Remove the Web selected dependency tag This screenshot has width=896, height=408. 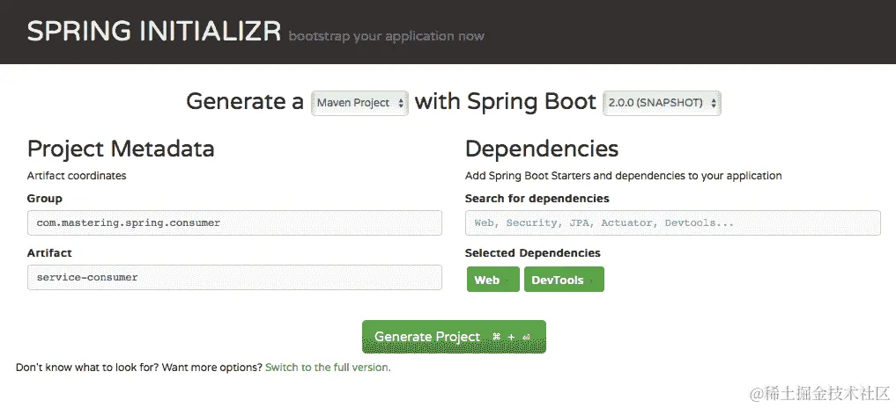point(493,280)
